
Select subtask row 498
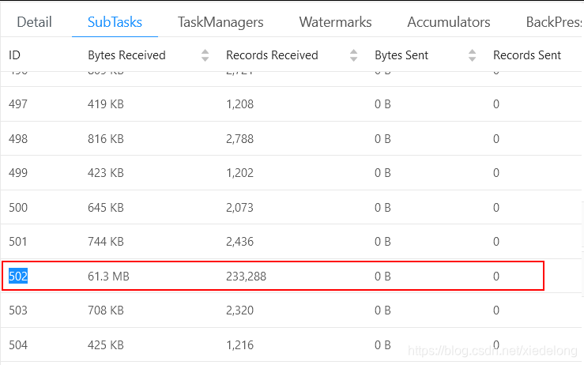(x=18, y=139)
